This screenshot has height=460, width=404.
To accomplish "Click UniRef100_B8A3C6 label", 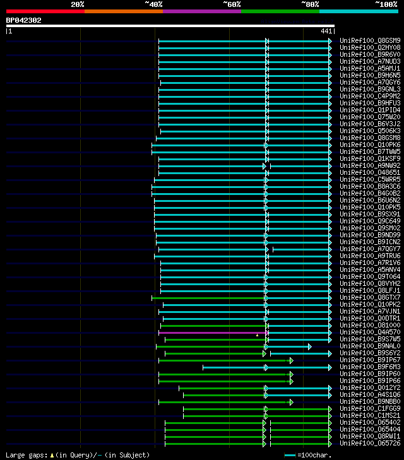I will 370,186.
